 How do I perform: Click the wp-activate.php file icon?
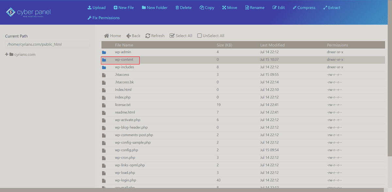point(104,120)
